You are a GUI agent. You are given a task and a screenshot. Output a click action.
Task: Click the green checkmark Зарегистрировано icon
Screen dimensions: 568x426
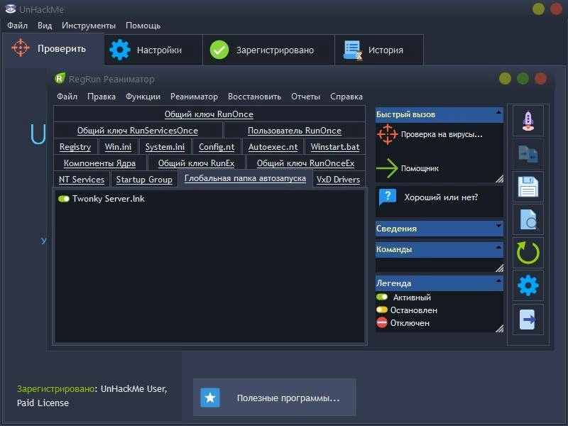click(219, 50)
